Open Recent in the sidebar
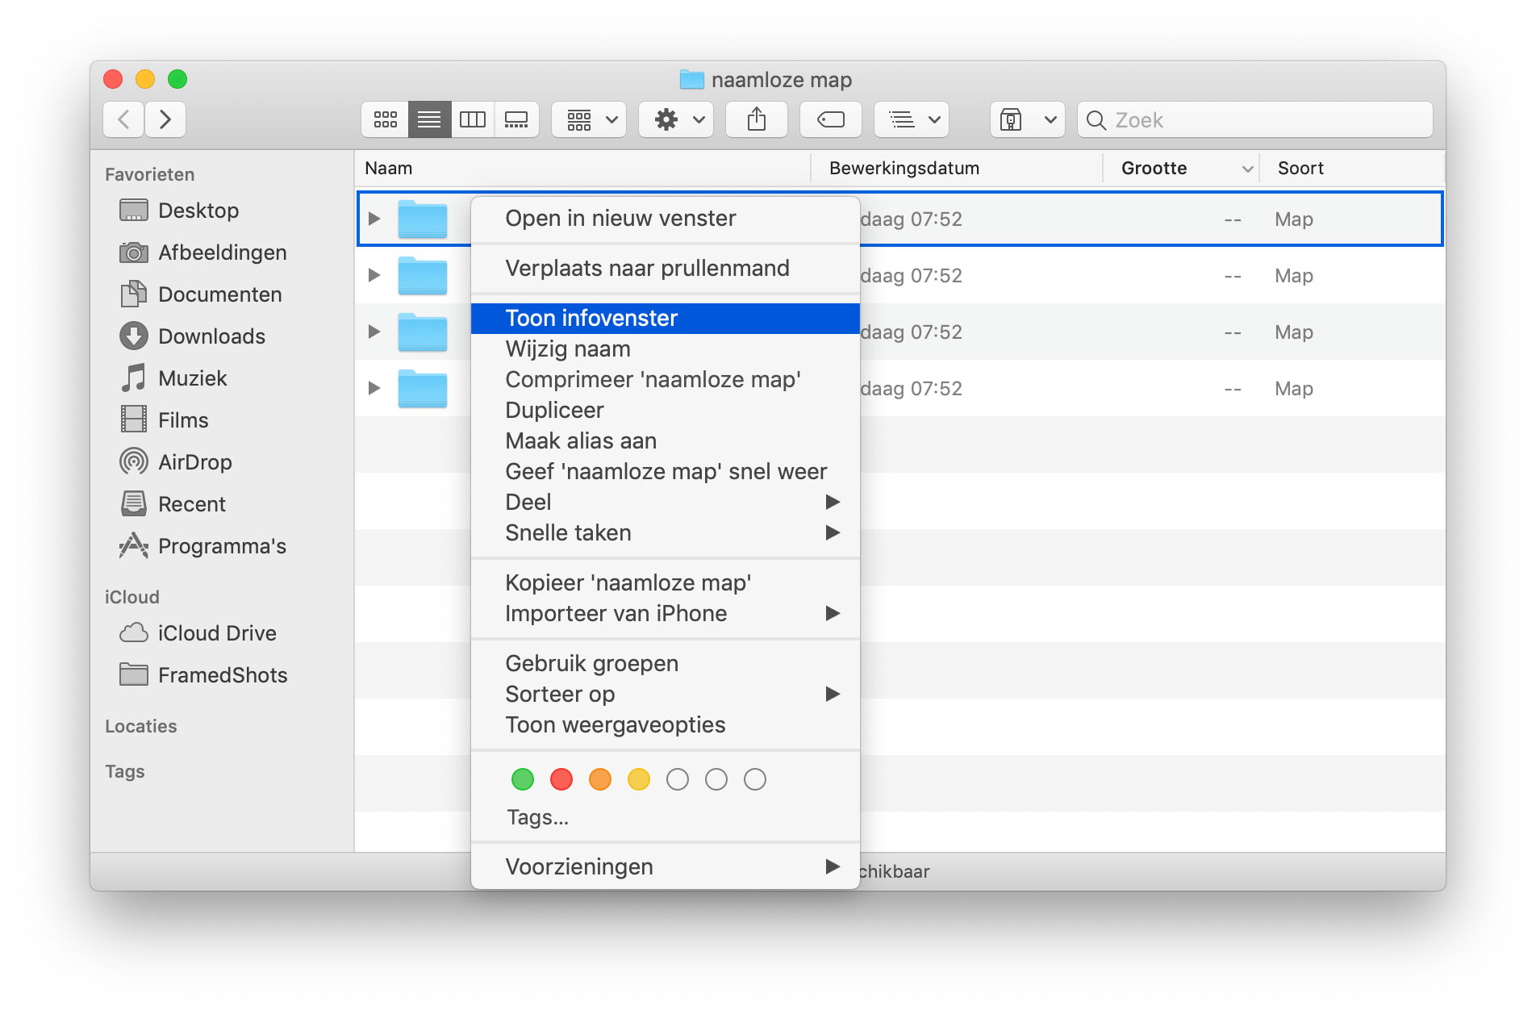The width and height of the screenshot is (1536, 1010). (173, 504)
